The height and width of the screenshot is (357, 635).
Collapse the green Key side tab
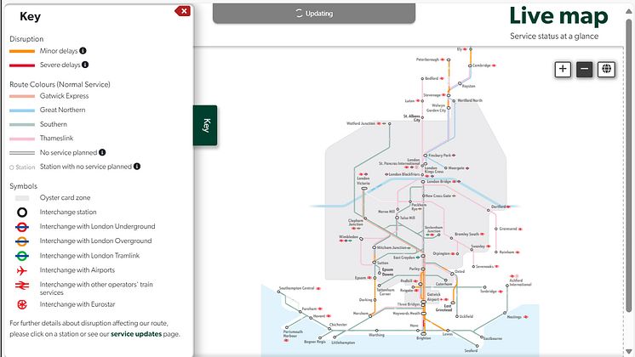point(205,126)
